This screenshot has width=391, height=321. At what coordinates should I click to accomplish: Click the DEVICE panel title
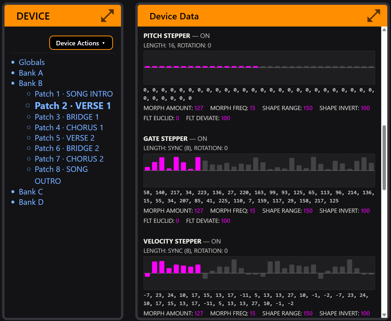tap(33, 16)
